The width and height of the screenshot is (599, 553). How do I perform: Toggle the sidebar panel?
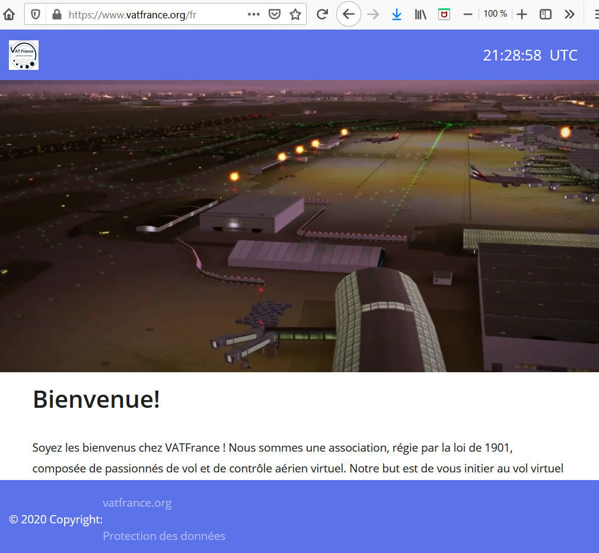point(546,14)
